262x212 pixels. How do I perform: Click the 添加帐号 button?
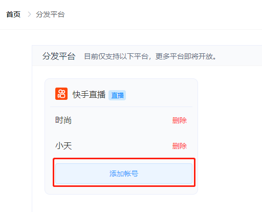tap(124, 174)
